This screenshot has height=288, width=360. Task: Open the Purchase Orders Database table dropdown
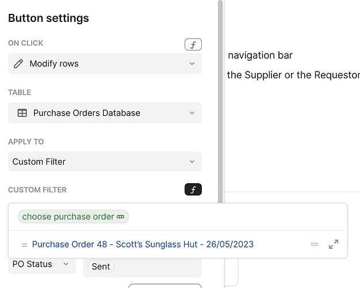(x=105, y=113)
